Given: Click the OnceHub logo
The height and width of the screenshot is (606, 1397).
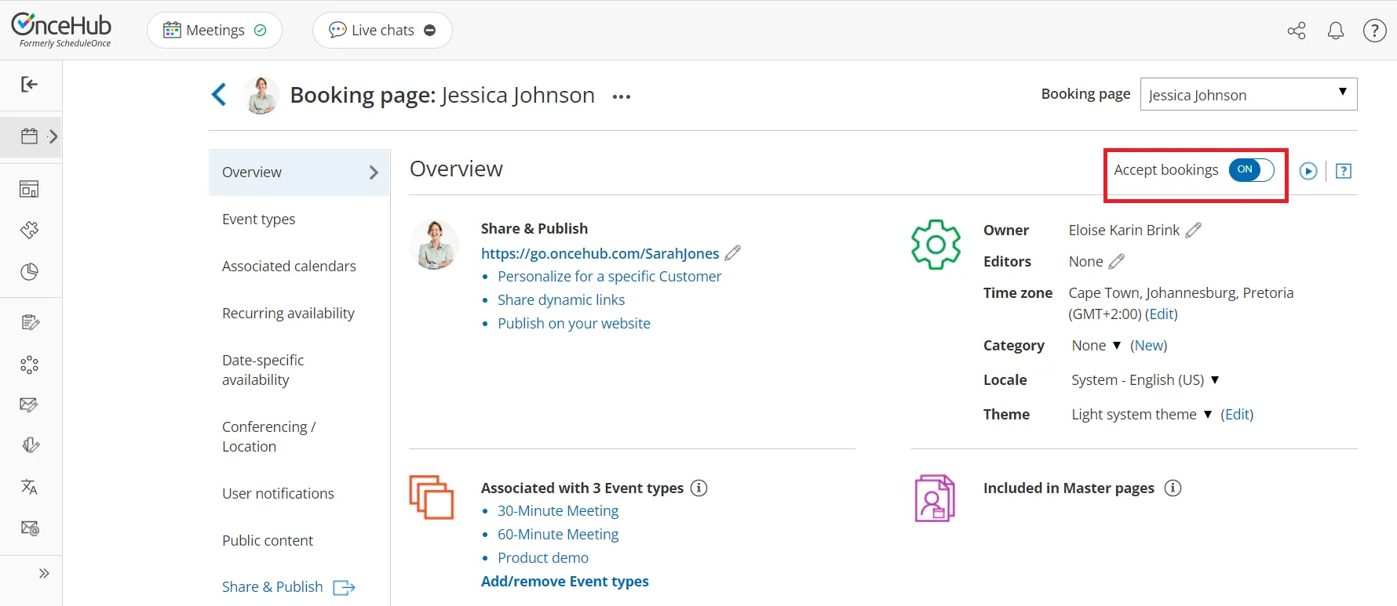Looking at the screenshot, I should pyautogui.click(x=61, y=30).
